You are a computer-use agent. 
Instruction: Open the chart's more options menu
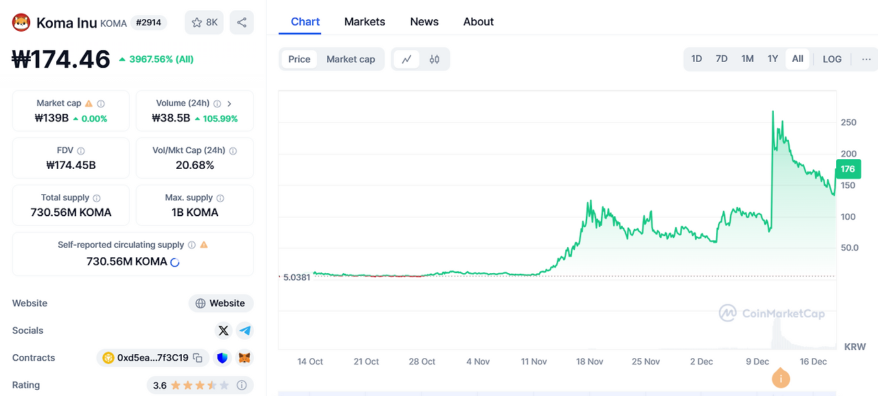tap(866, 59)
